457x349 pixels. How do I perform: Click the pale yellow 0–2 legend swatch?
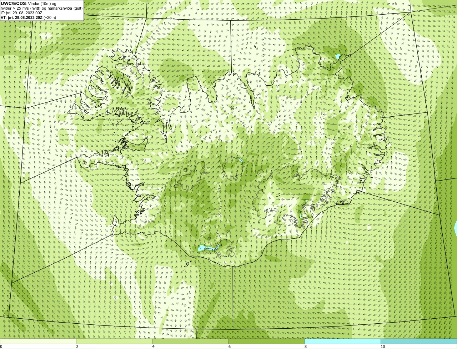click(38, 341)
